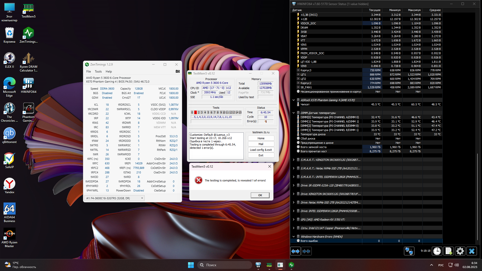Click the HWiNFO collapse columns arrows icon
The height and width of the screenshot is (271, 482).
[x=306, y=251]
